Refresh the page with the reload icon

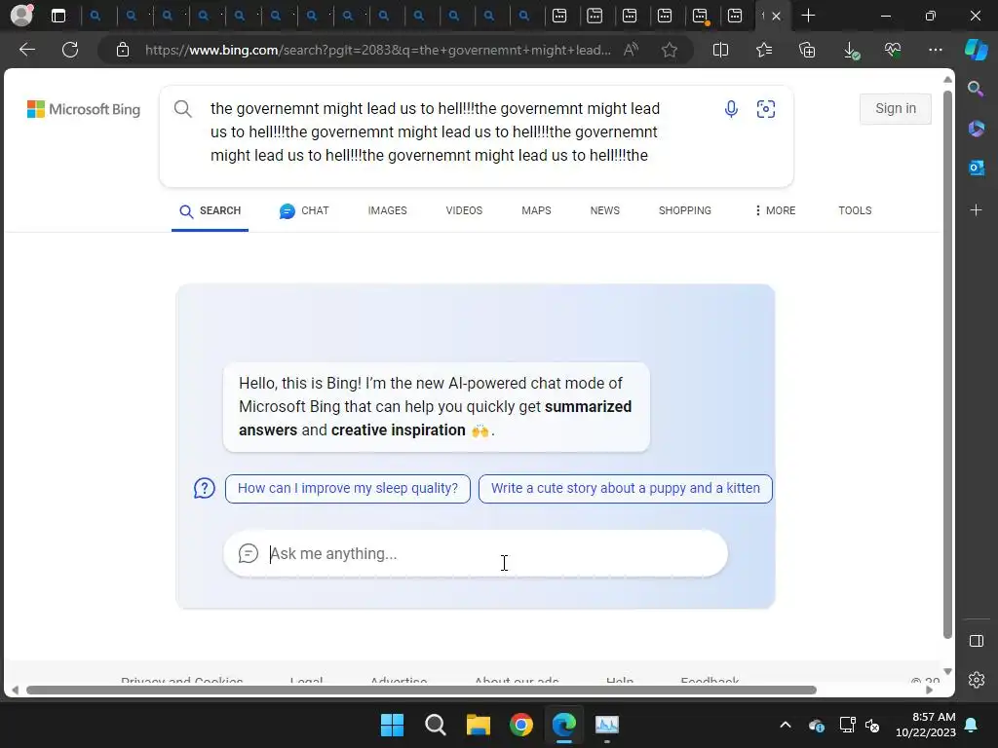(x=70, y=50)
